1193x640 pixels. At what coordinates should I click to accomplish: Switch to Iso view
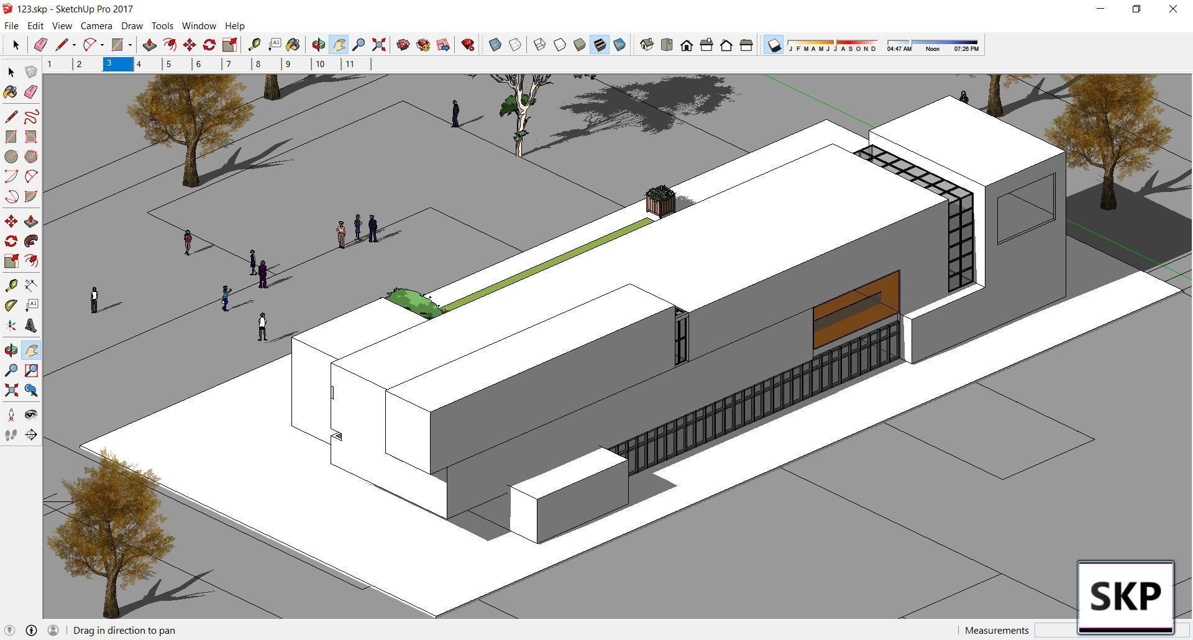point(647,45)
